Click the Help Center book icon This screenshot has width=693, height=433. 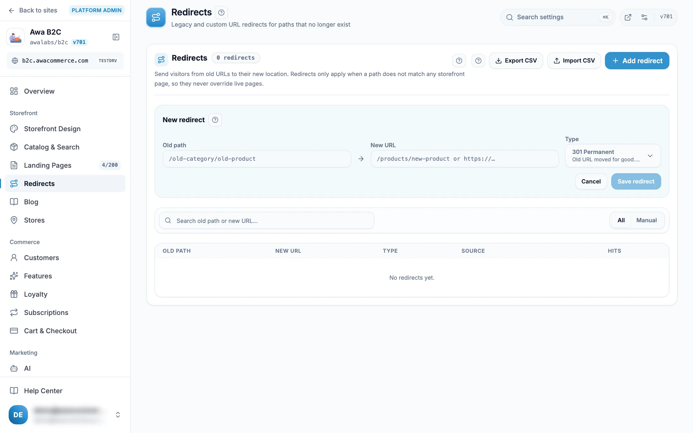coord(14,391)
